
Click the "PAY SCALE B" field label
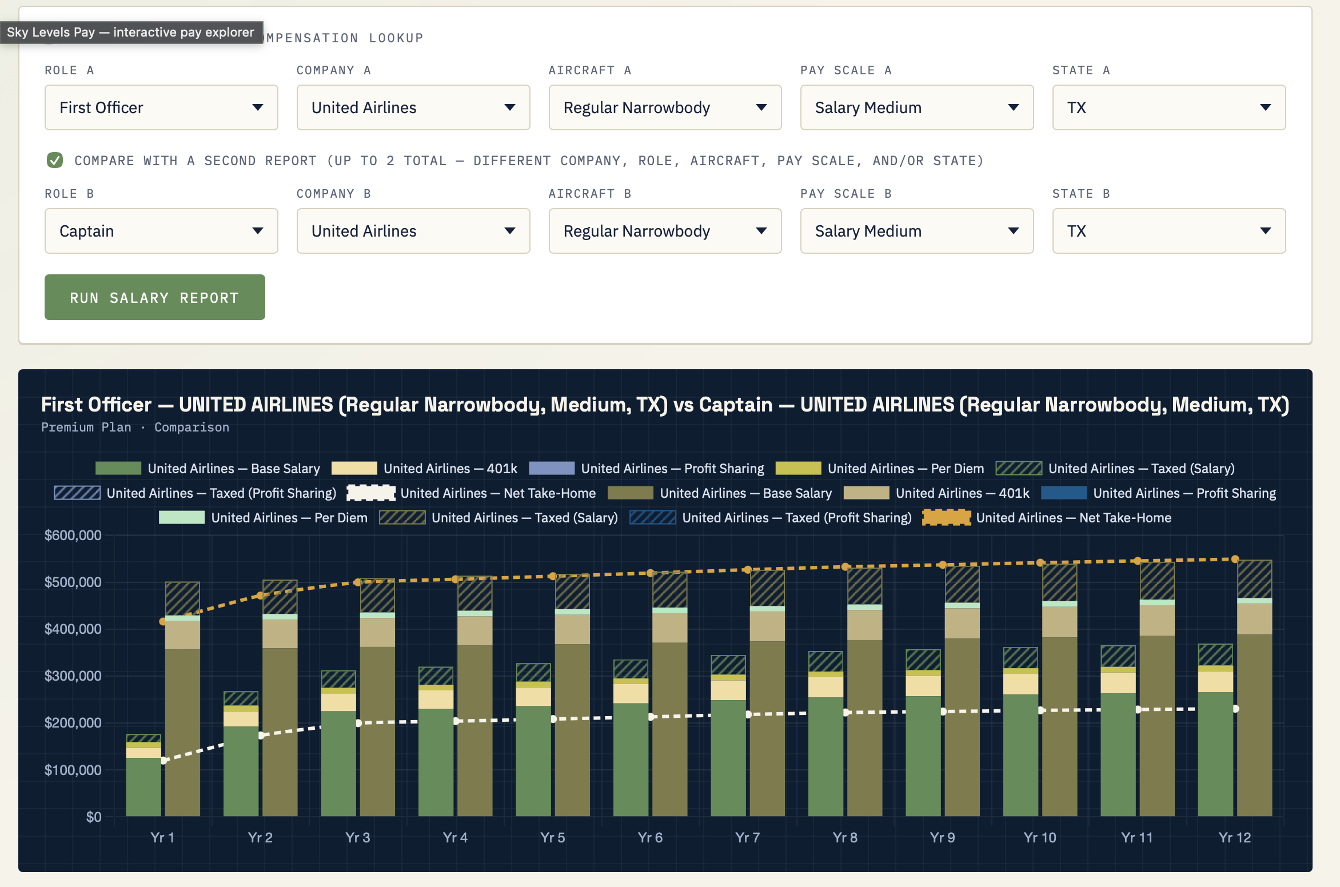pos(846,194)
